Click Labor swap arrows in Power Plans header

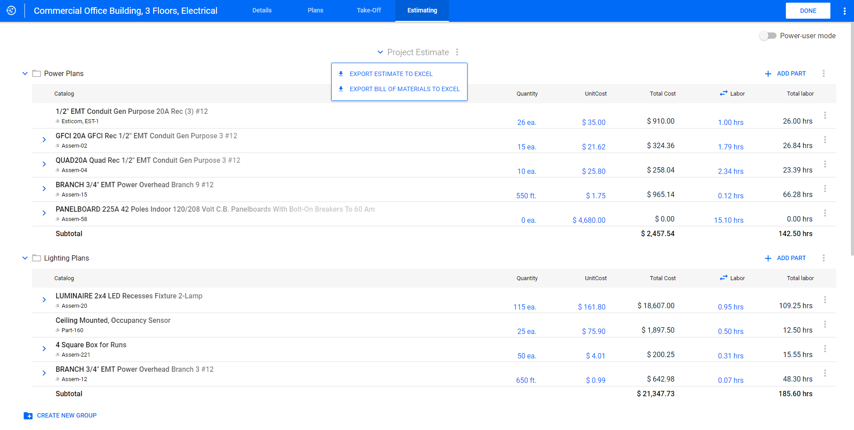724,93
